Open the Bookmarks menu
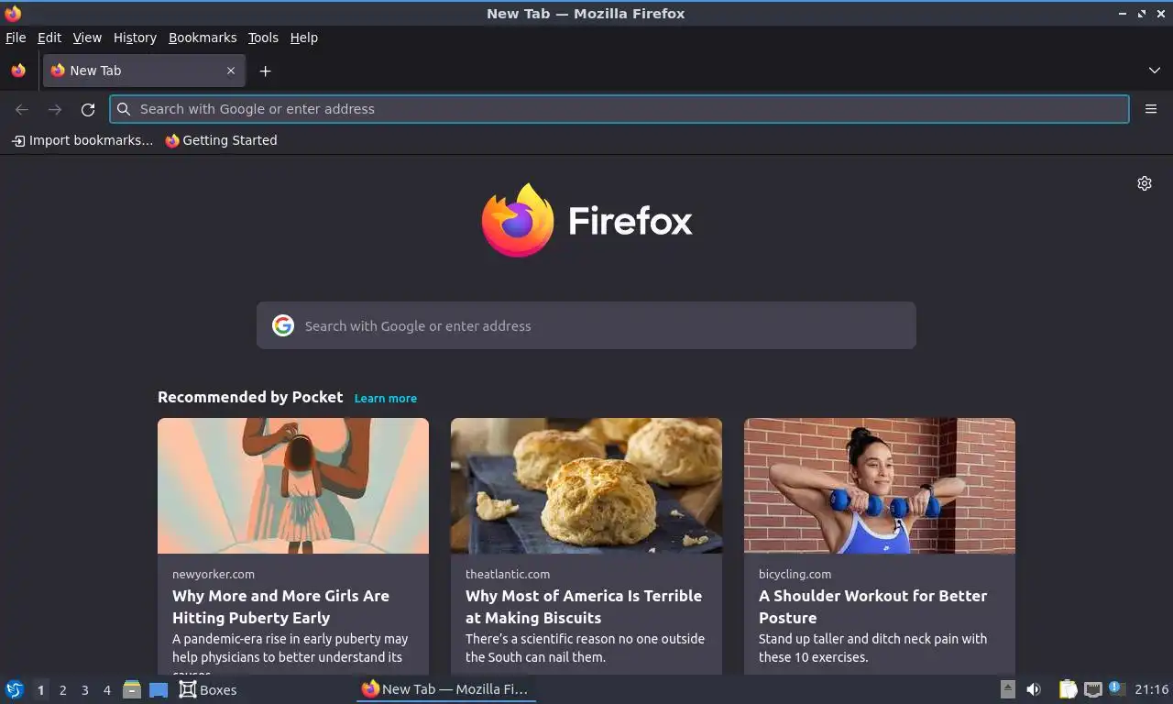The height and width of the screenshot is (704, 1173). pyautogui.click(x=203, y=38)
